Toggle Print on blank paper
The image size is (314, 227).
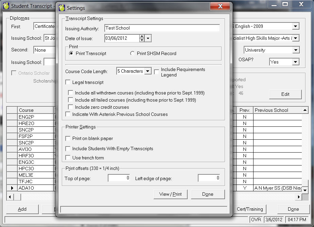(x=68, y=138)
